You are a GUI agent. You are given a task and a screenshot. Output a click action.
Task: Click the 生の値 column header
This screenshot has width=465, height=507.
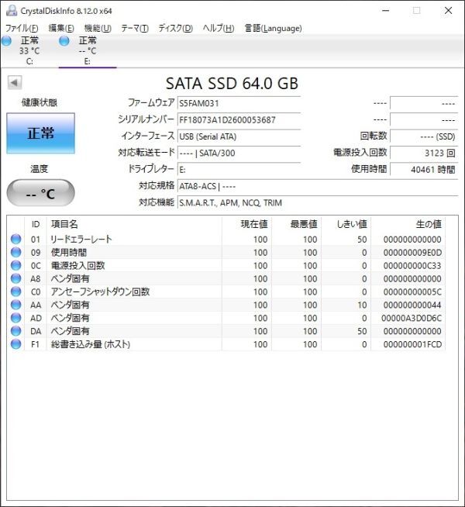pos(408,224)
